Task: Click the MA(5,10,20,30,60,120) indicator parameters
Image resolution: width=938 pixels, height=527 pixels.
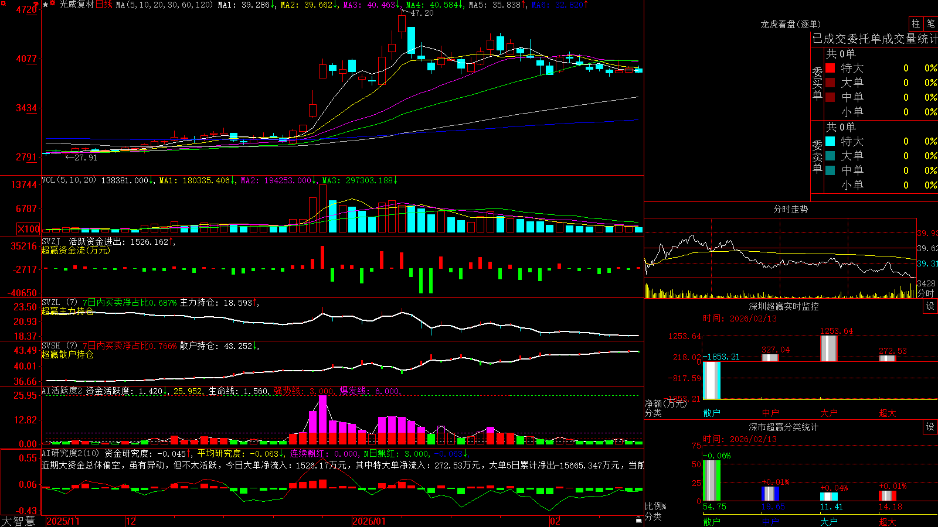Action: [x=165, y=5]
